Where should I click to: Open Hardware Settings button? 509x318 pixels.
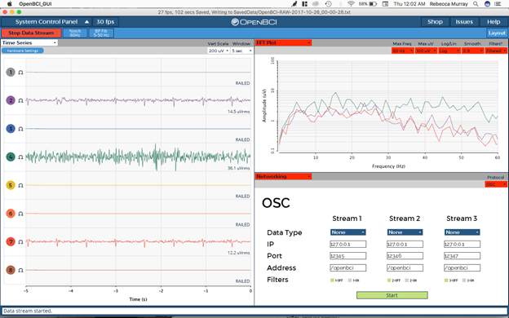22,51
